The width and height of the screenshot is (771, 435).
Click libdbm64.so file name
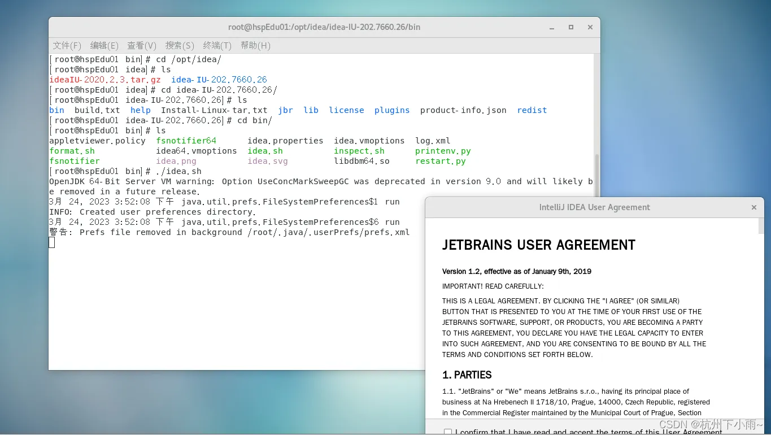tap(361, 161)
